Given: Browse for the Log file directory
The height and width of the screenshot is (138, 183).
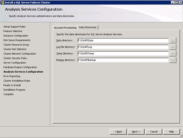Looking at the screenshot, I should tap(173, 47).
